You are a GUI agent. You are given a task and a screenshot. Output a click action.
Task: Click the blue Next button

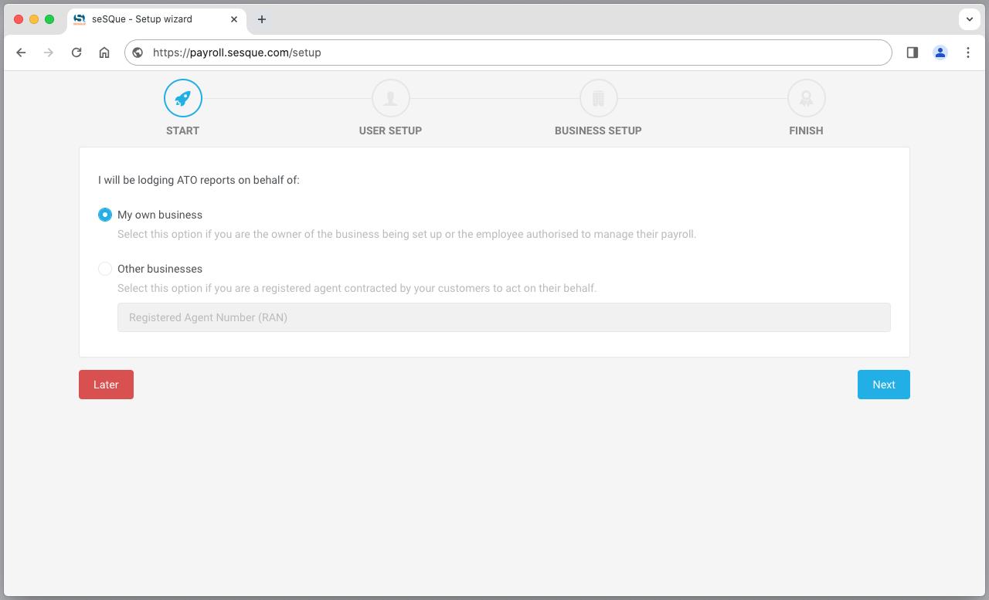tap(883, 385)
